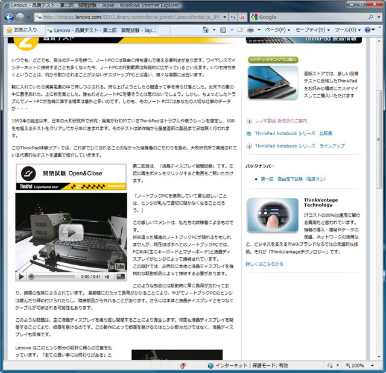Open the ページ(P) menu
Image resolution: width=386 pixels, height=373 pixels.
pyautogui.click(x=277, y=30)
